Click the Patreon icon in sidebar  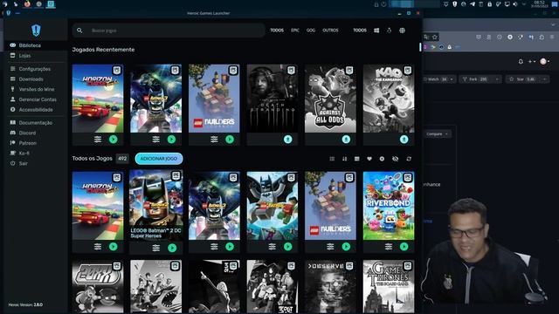tap(13, 143)
